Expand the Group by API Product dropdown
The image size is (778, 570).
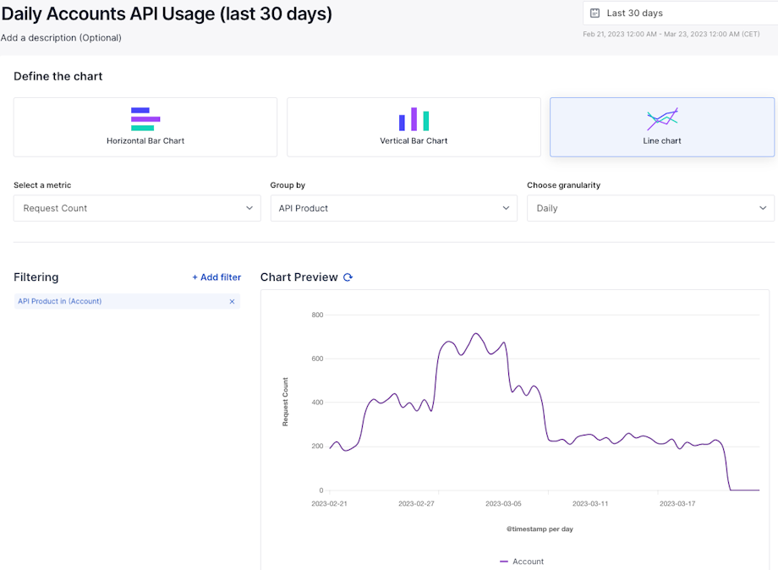pyautogui.click(x=393, y=208)
